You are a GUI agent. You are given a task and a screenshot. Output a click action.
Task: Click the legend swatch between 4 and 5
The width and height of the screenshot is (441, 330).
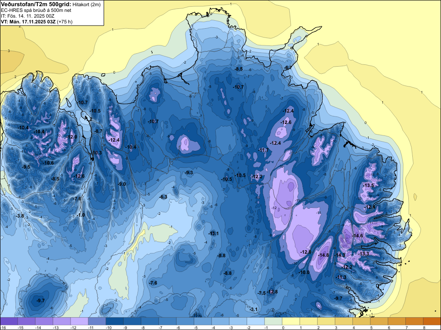click(362, 321)
